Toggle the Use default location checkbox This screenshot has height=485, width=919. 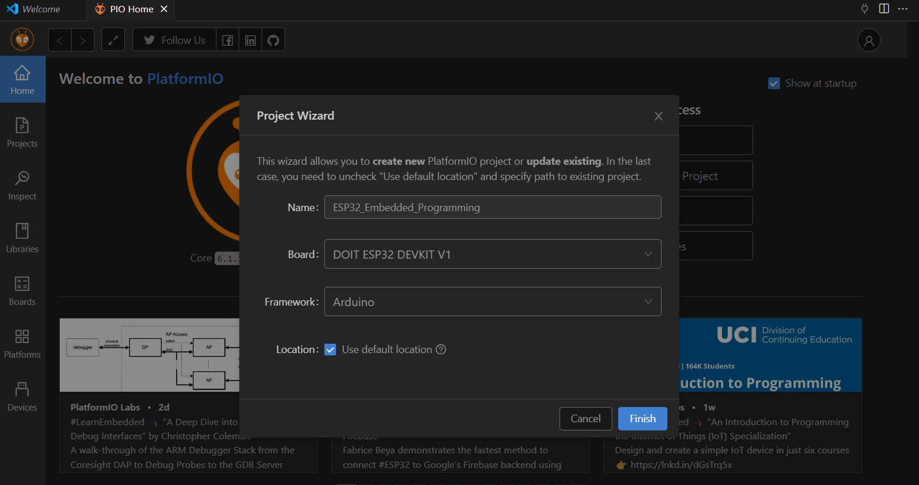coord(331,350)
